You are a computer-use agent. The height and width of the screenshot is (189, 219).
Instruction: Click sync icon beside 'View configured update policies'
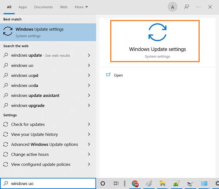tap(5, 164)
